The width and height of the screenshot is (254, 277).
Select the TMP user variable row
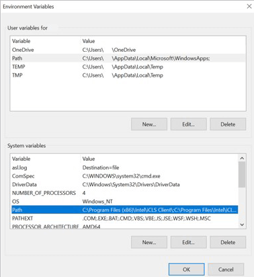[x=128, y=75]
